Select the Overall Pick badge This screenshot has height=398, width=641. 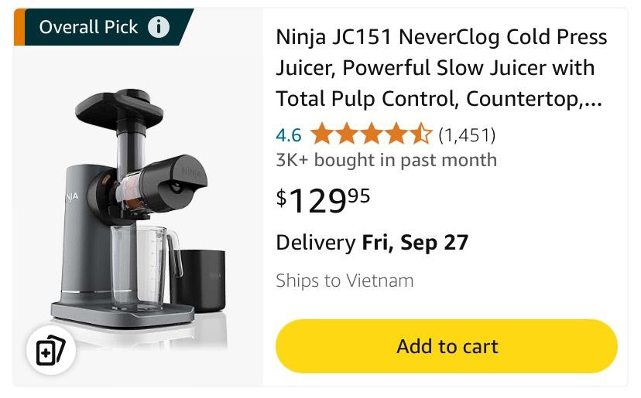pyautogui.click(x=88, y=28)
